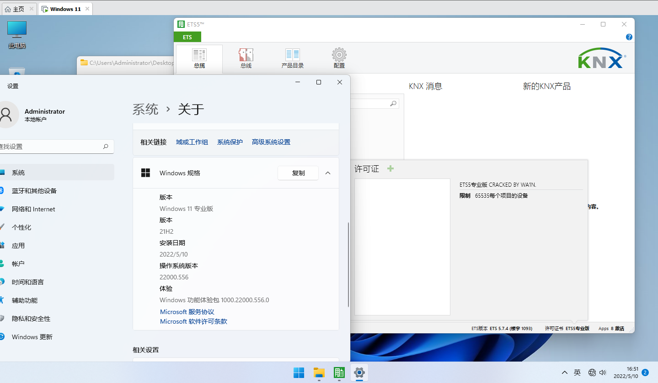Copy Windows specifications with the 复制 button
Viewport: 658px width, 383px height.
(x=298, y=173)
